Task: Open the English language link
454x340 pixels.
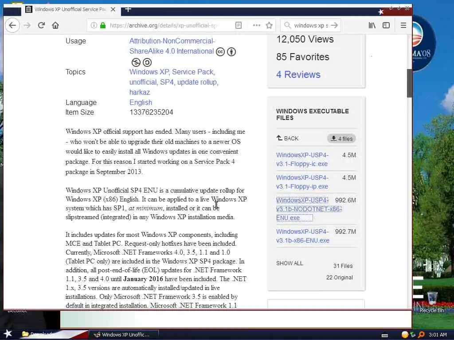Action: pos(141,102)
